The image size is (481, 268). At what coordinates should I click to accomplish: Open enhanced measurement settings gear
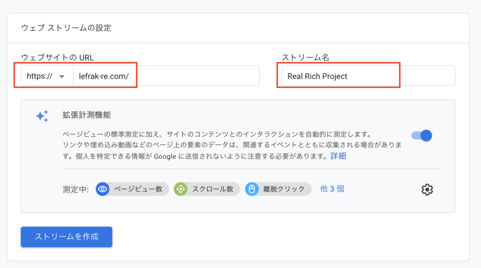click(x=427, y=189)
